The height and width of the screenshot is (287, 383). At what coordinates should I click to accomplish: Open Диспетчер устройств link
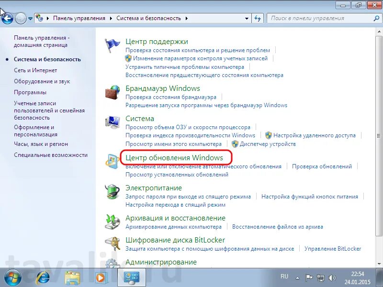[x=268, y=144]
